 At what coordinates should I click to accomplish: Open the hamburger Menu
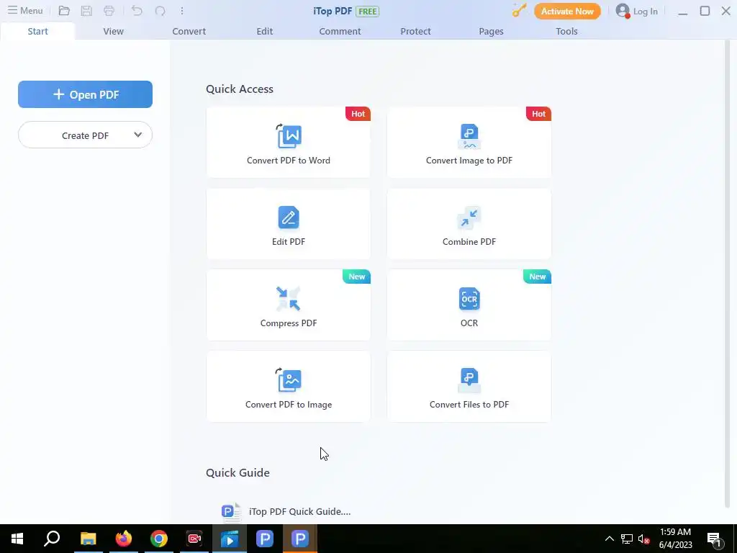[25, 11]
